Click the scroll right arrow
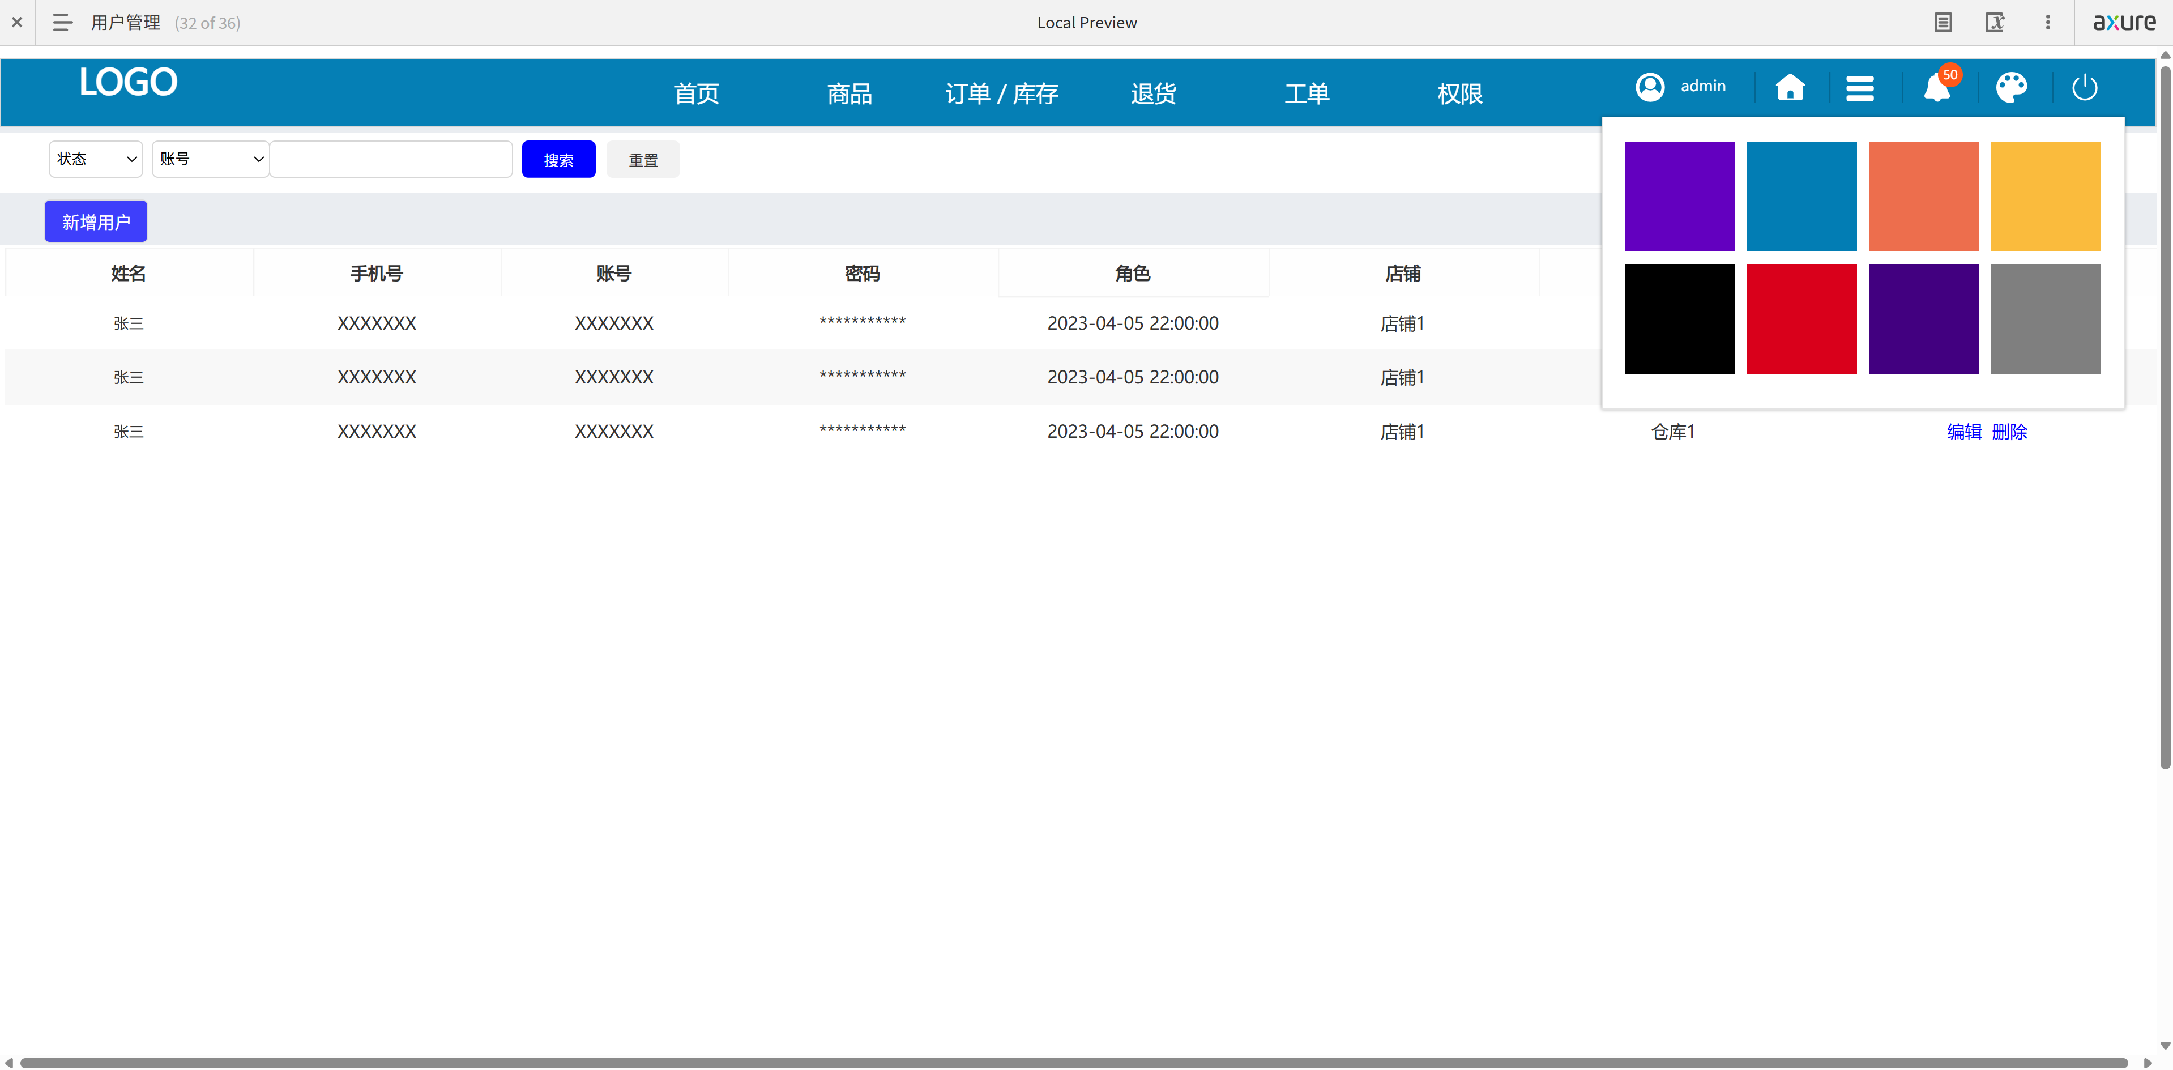 [x=2148, y=1063]
